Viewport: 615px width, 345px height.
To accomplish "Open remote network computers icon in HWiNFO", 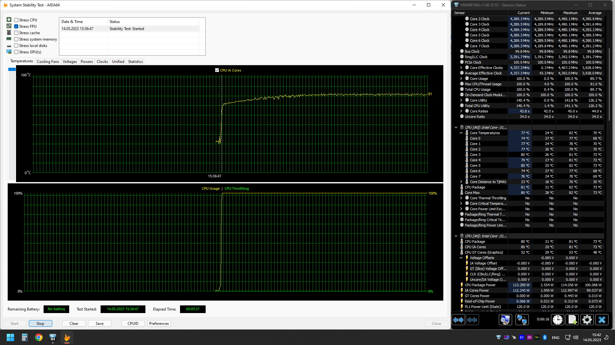I will pyautogui.click(x=522, y=320).
